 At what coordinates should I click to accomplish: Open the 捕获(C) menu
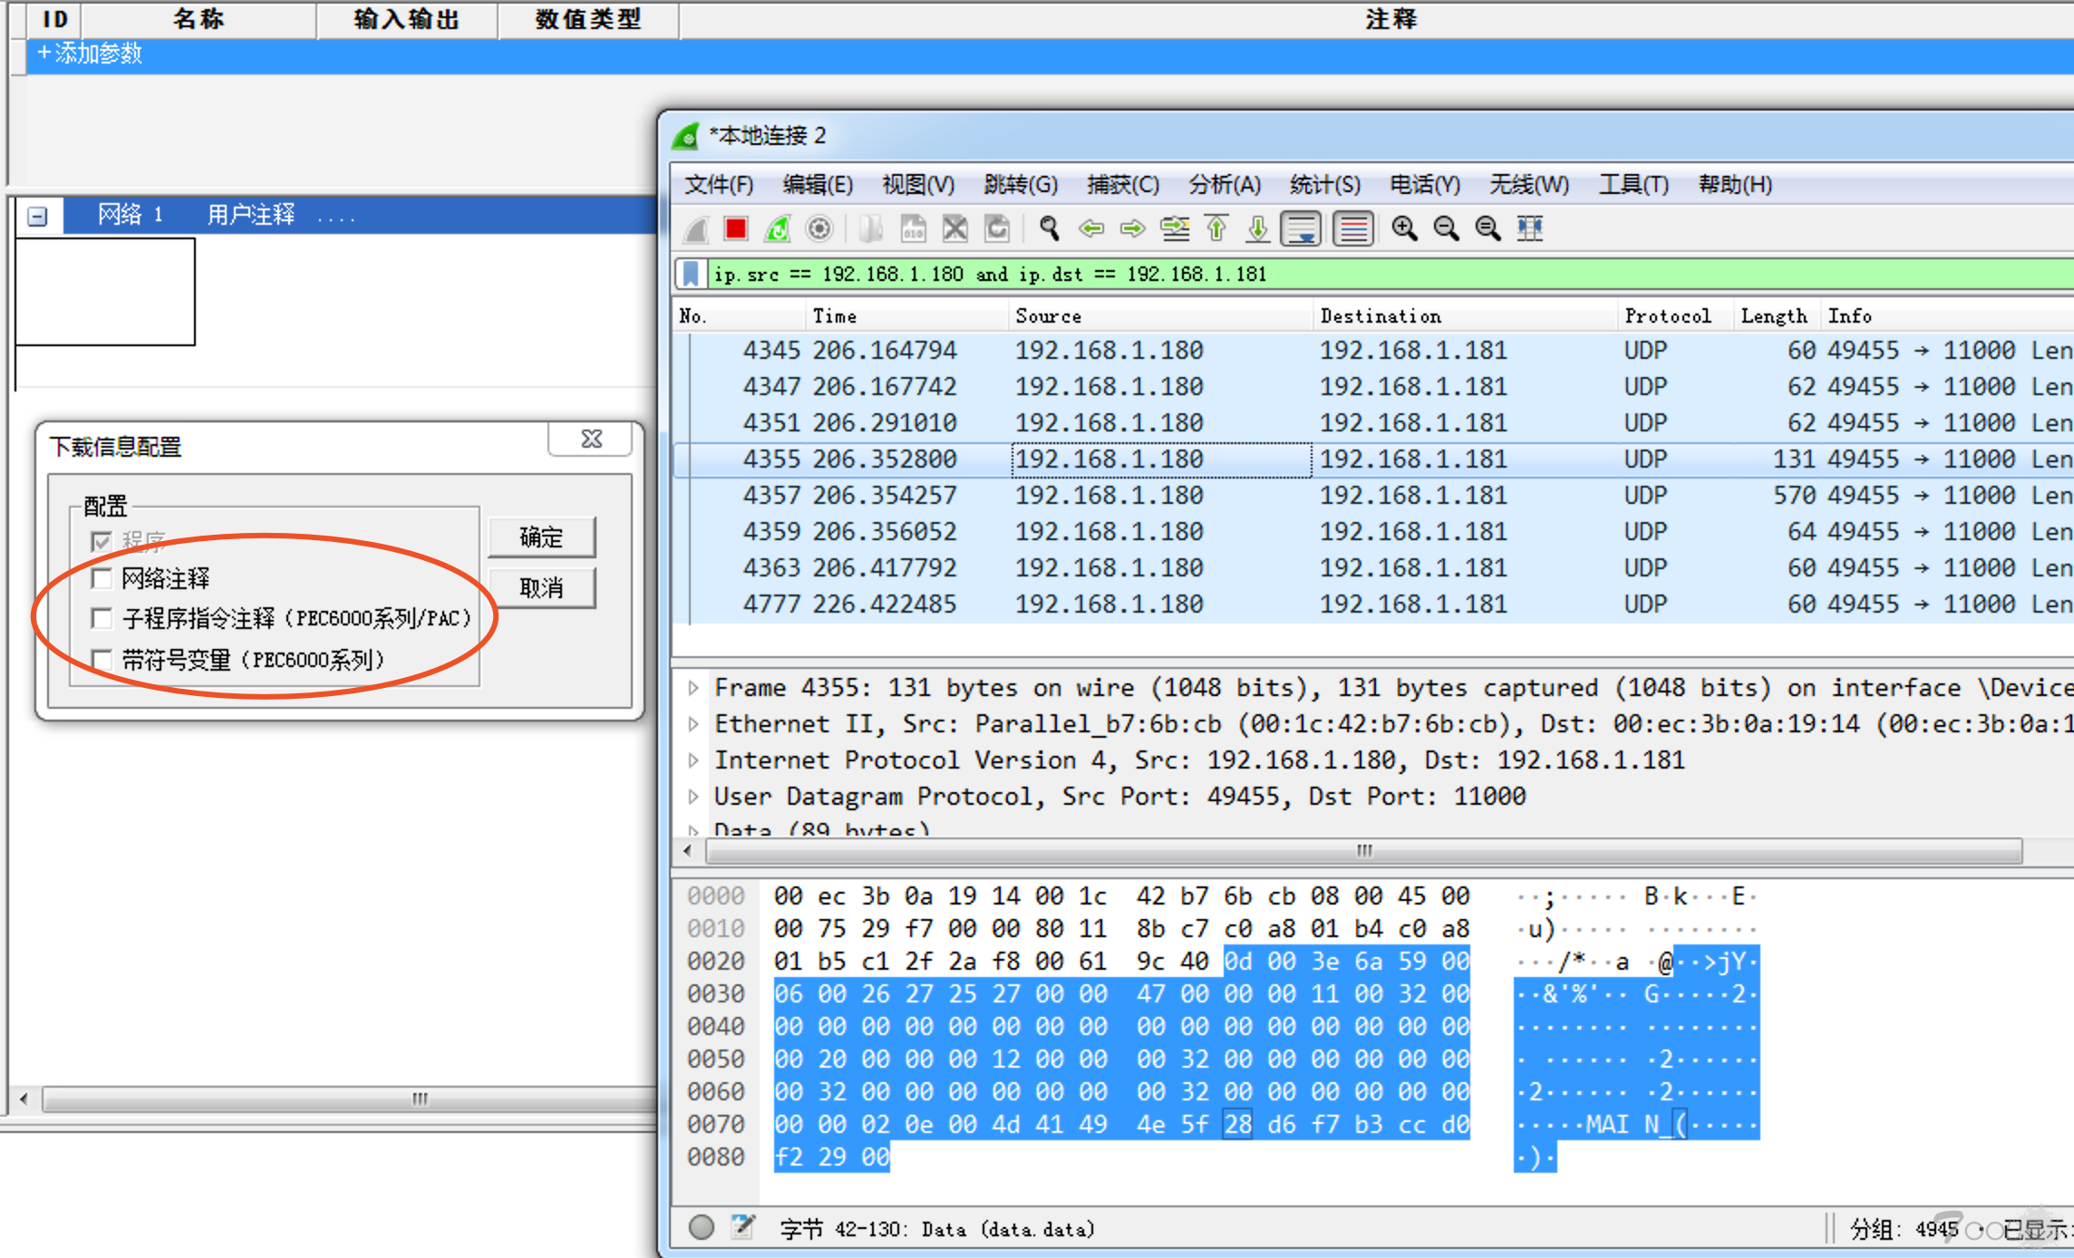(x=1123, y=185)
